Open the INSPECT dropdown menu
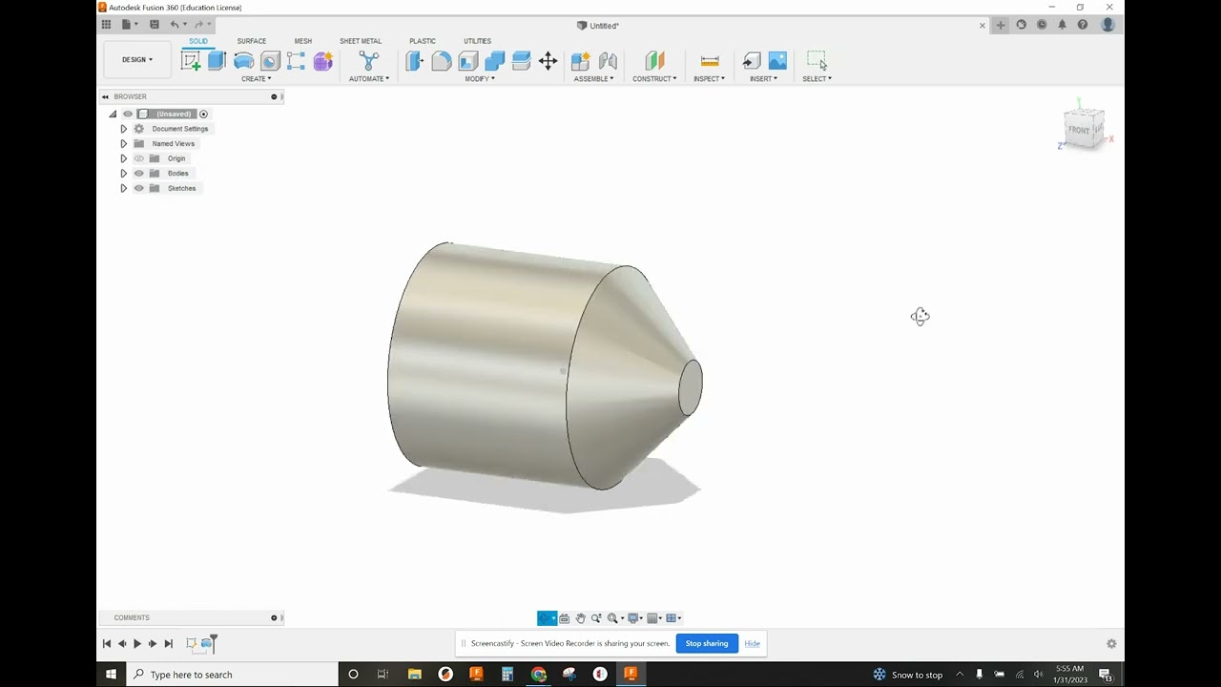Viewport: 1221px width, 687px height. (x=709, y=79)
